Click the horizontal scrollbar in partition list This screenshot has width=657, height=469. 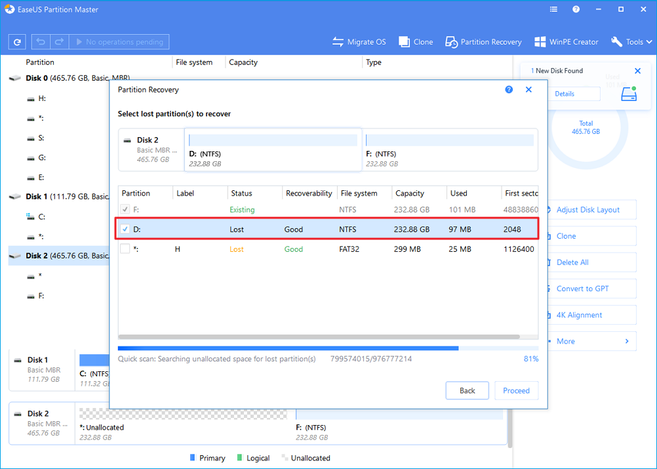coord(319,336)
